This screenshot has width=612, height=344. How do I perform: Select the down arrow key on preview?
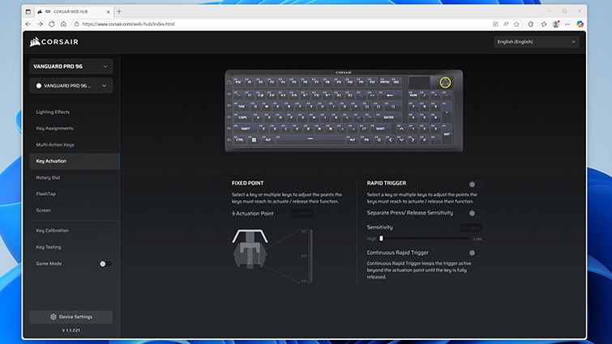(x=401, y=139)
